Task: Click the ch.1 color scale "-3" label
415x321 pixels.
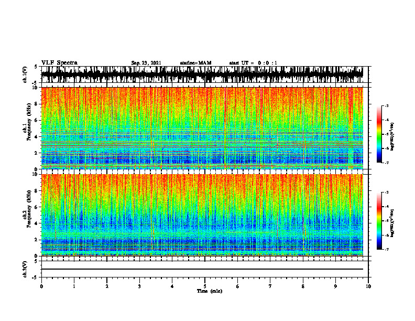Action: click(387, 105)
